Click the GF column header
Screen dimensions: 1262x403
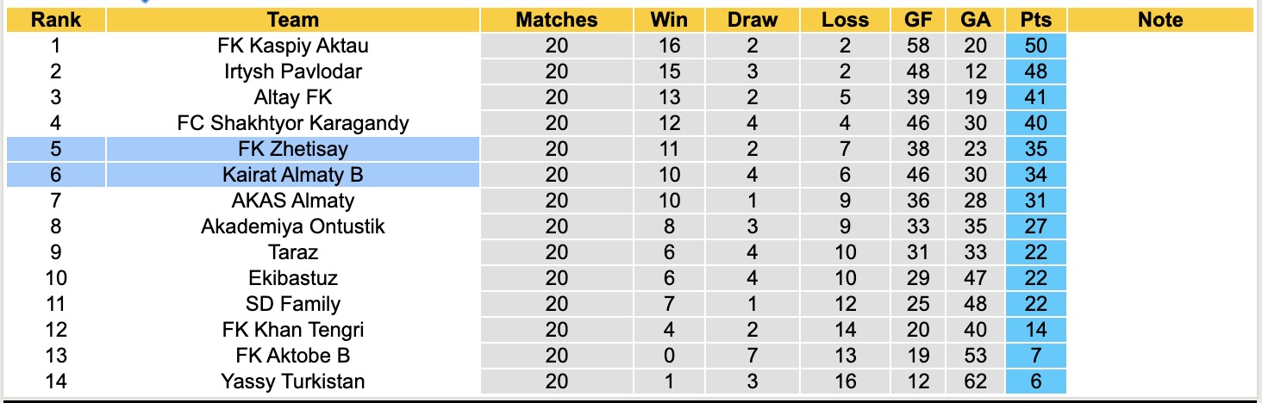[x=918, y=20]
